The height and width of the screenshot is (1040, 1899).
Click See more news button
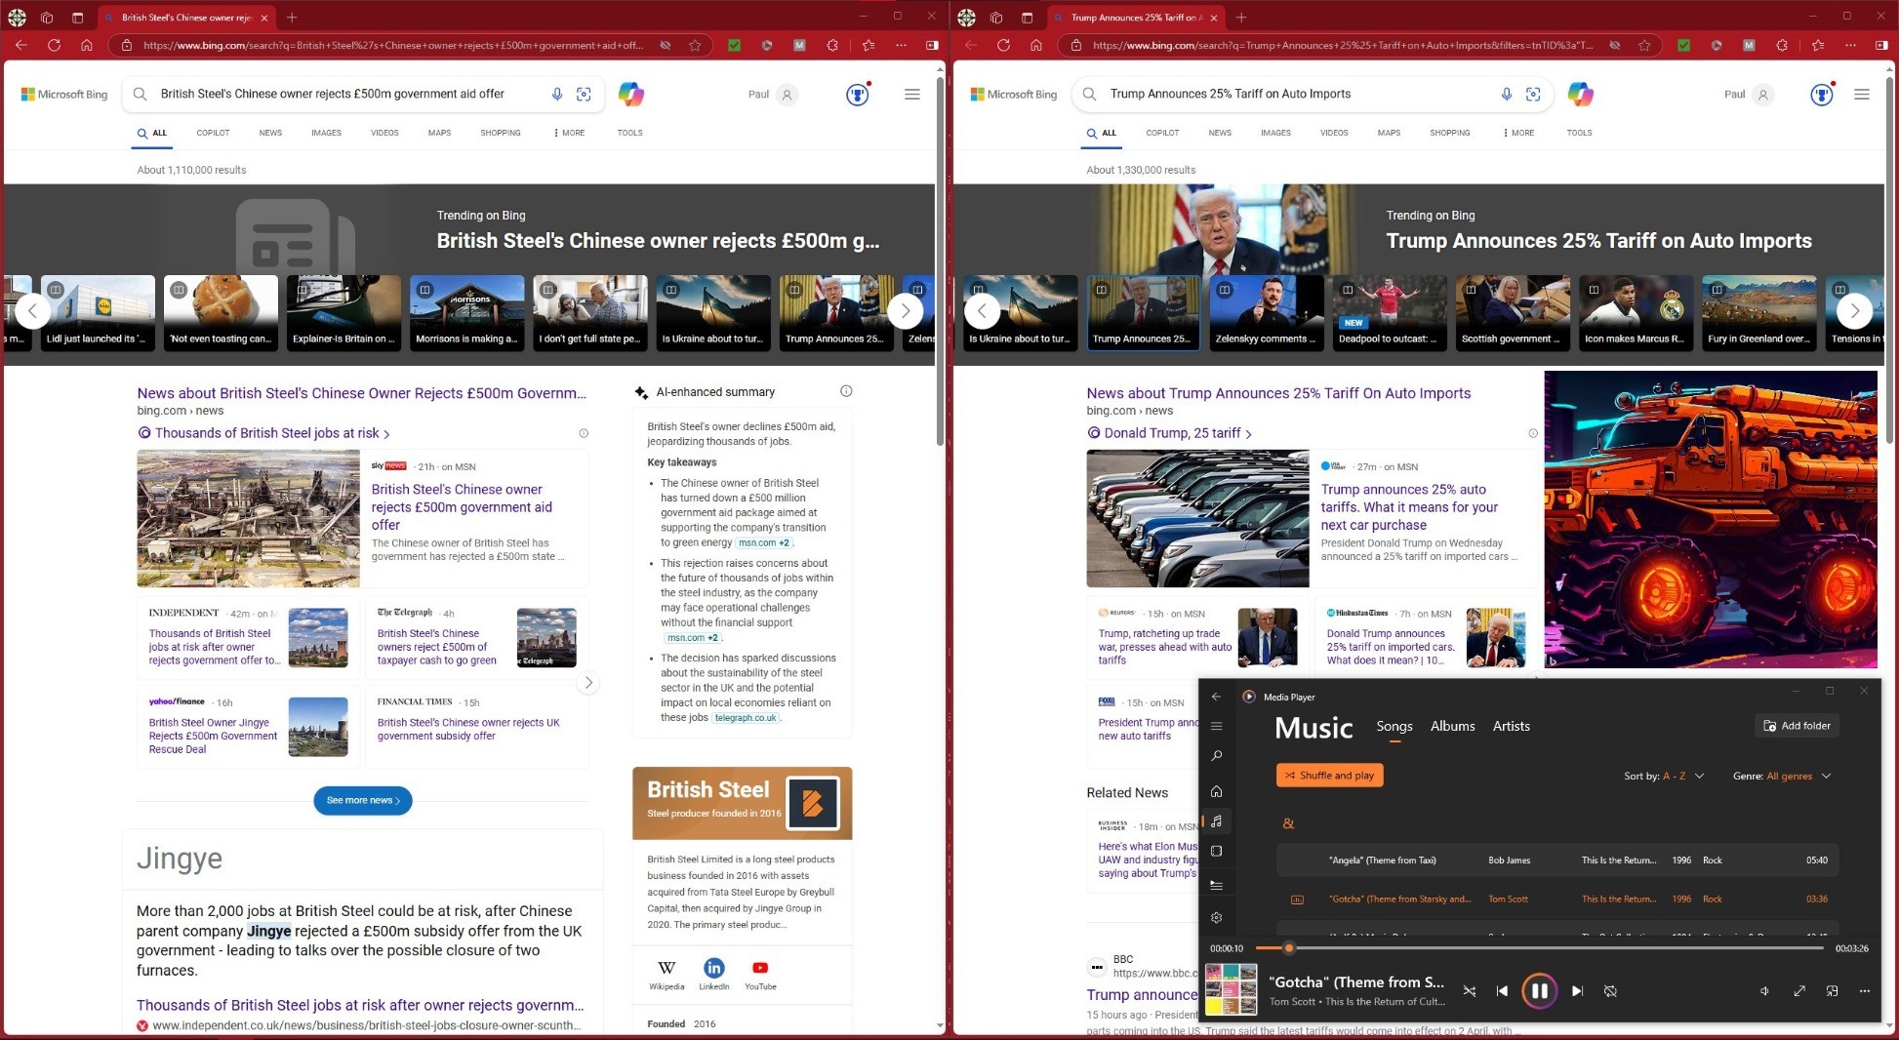click(x=363, y=800)
